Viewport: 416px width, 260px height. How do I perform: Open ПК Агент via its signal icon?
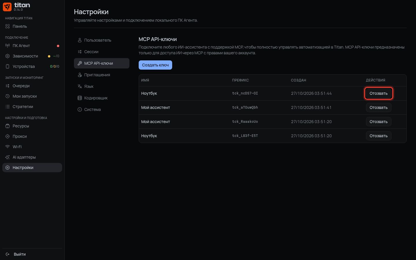coord(8,46)
